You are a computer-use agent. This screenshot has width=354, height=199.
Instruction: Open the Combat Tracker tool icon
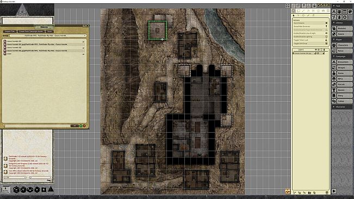coord(334,11)
